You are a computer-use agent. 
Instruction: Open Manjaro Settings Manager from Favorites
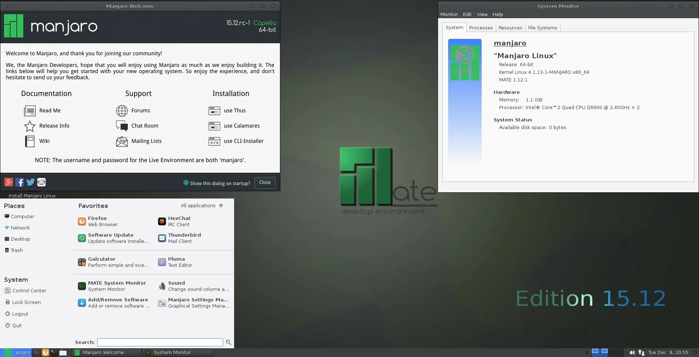point(193,302)
